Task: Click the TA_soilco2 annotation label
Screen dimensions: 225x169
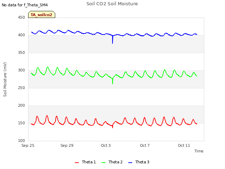Action: [41, 14]
